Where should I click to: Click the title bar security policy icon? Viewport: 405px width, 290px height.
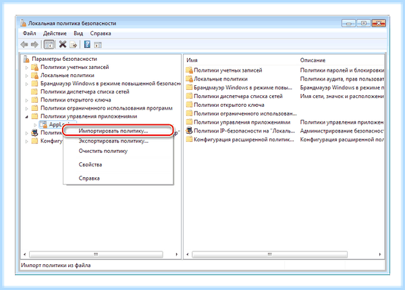(x=23, y=23)
